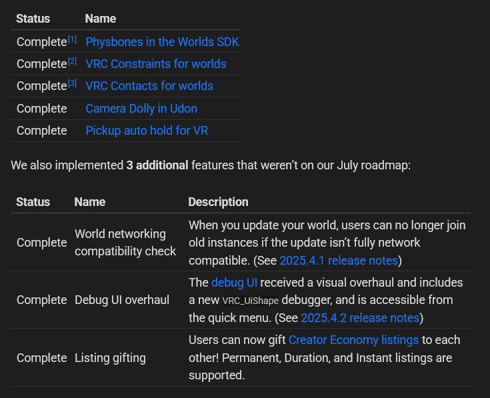Viewport: 490px width, 398px height.
Task: Click Complete status in Camera Dolly row
Action: pyautogui.click(x=41, y=109)
